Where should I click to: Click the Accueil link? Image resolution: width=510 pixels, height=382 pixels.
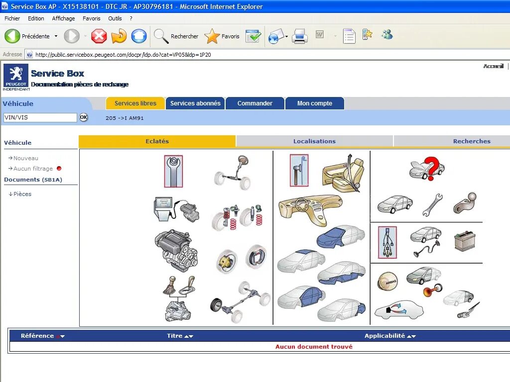494,66
